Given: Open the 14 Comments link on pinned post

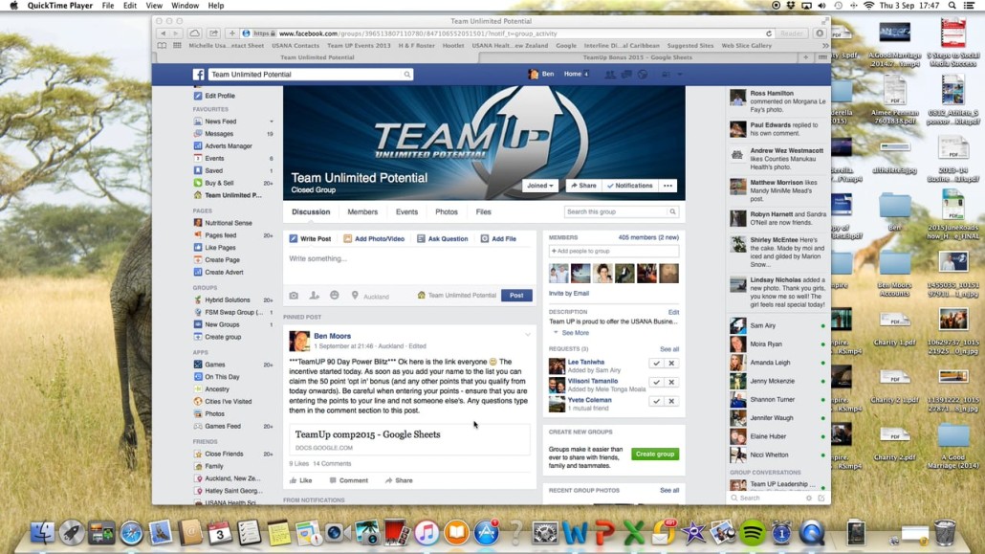Looking at the screenshot, I should 332,463.
